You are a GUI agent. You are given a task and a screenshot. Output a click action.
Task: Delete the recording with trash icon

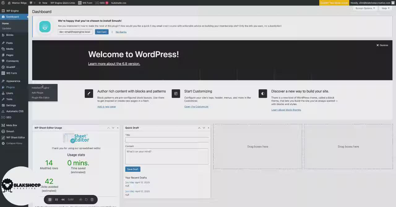tap(92, 200)
